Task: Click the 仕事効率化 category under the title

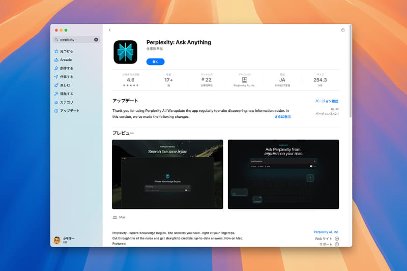Action: point(155,49)
